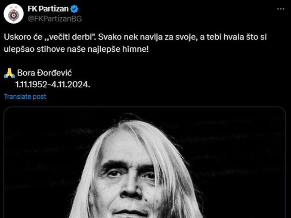Viewport: 291px width, 218px height.
Task: Click the name Bora Đorđević in post
Action: point(44,73)
